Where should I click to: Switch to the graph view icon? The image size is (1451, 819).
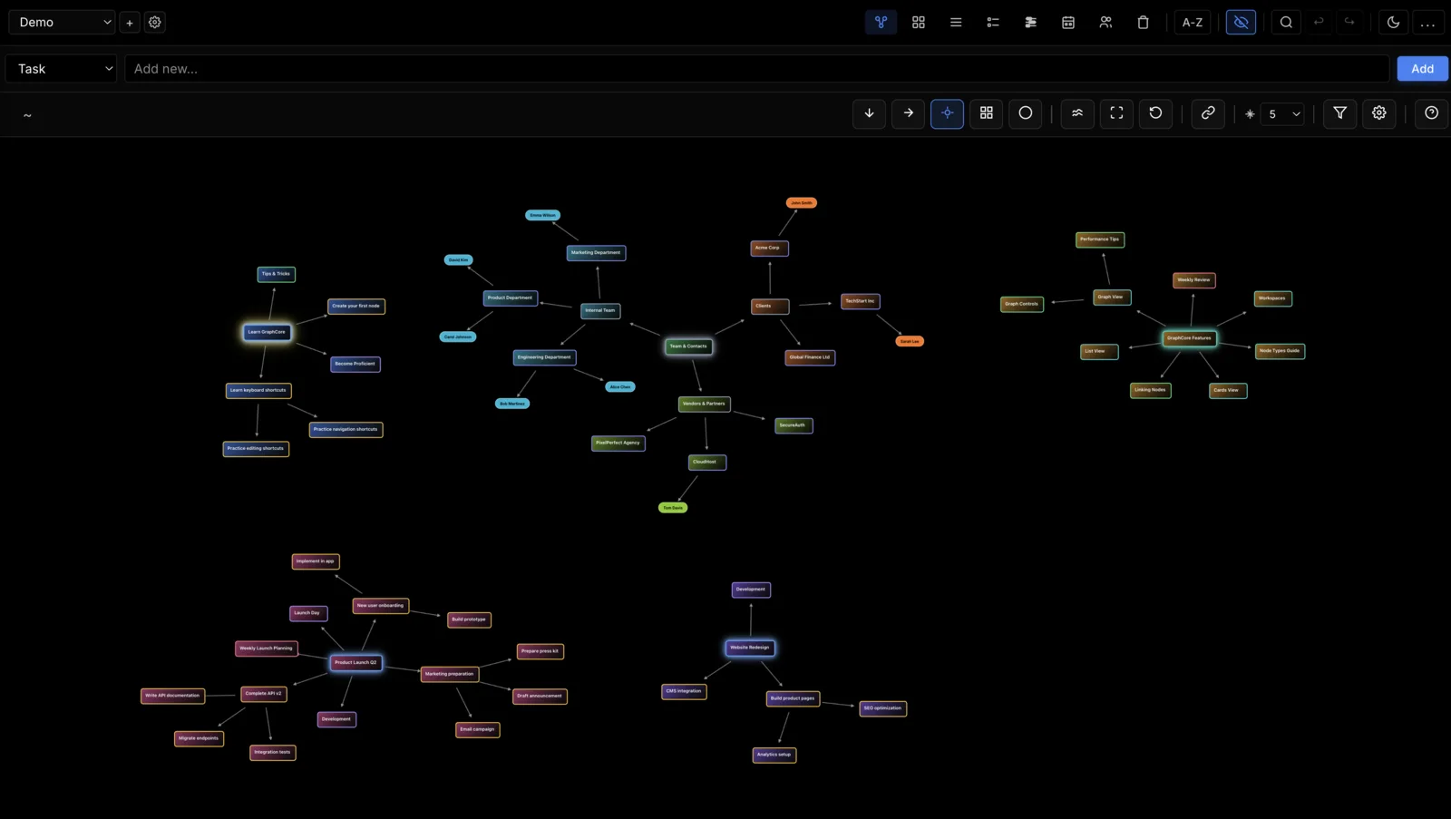[881, 22]
